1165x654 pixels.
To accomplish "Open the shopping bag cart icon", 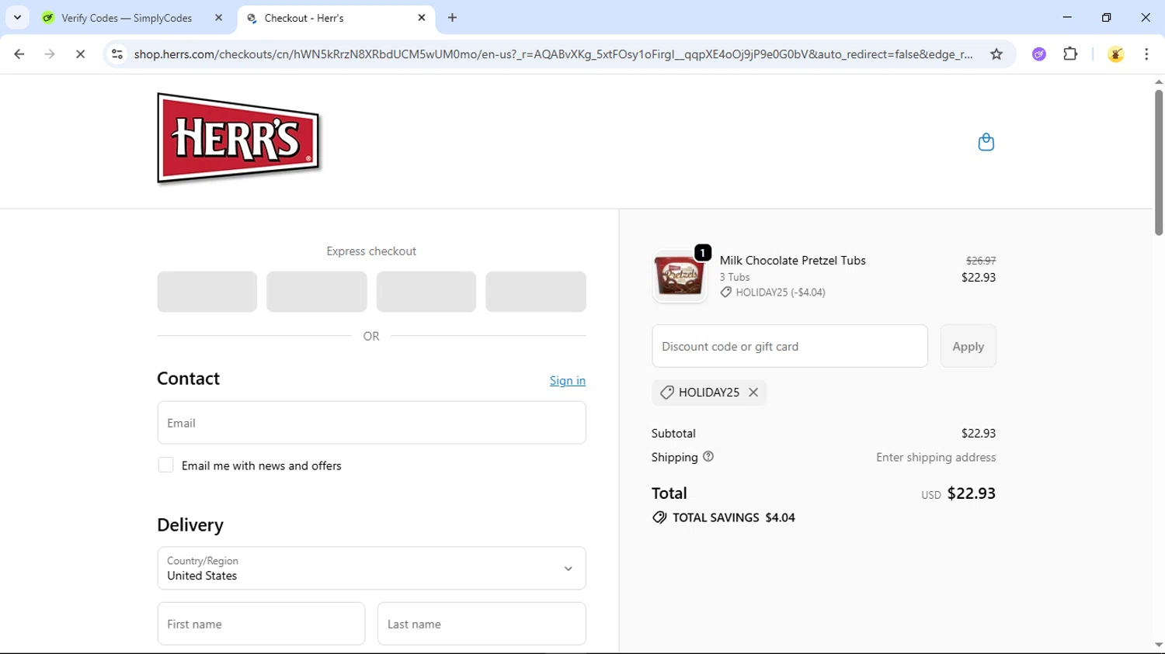I will point(986,142).
